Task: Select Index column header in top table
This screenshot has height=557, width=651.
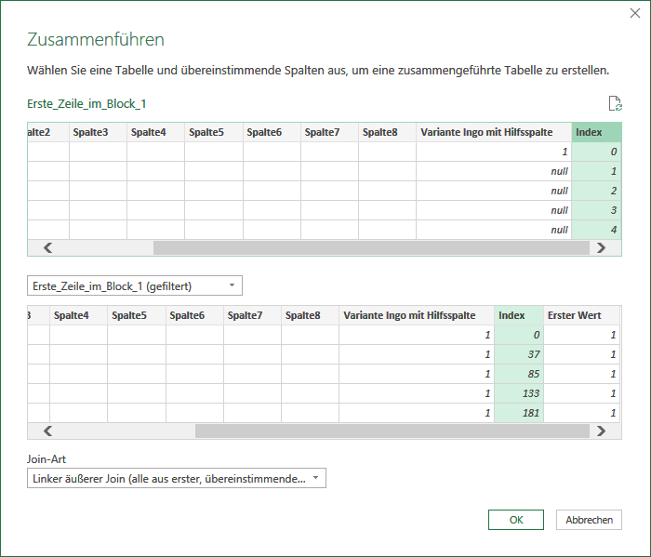Action: [x=596, y=132]
